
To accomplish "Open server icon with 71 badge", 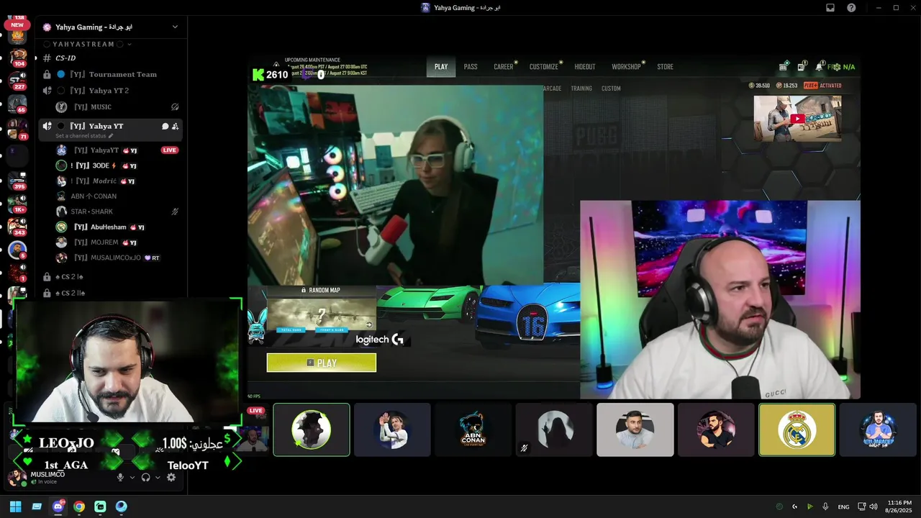I will click(x=17, y=129).
